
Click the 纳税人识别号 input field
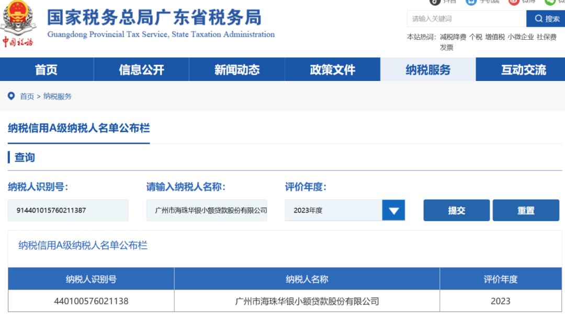(68, 211)
